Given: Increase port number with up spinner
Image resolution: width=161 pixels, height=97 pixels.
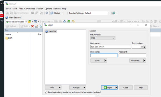Looking at the screenshot, I should [145, 46].
